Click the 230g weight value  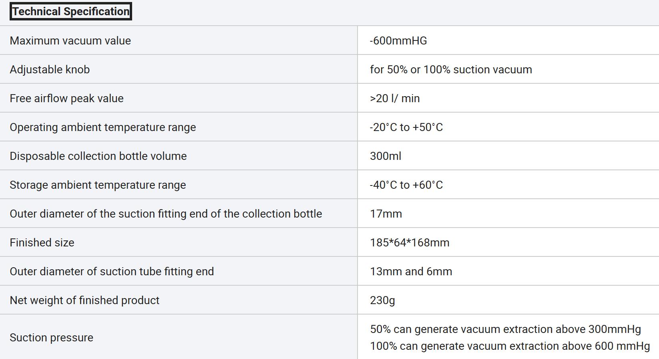tap(382, 300)
